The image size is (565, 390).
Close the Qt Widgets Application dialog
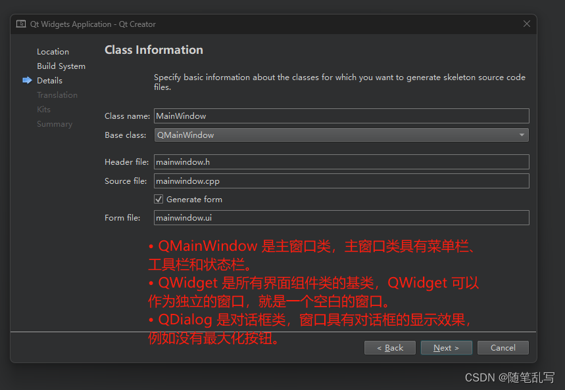coord(526,24)
